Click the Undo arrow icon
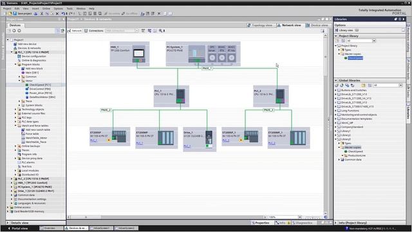This screenshot has width=412, height=232. click(63, 14)
